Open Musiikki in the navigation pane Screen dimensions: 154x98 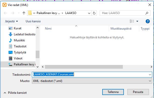click(x=19, y=40)
